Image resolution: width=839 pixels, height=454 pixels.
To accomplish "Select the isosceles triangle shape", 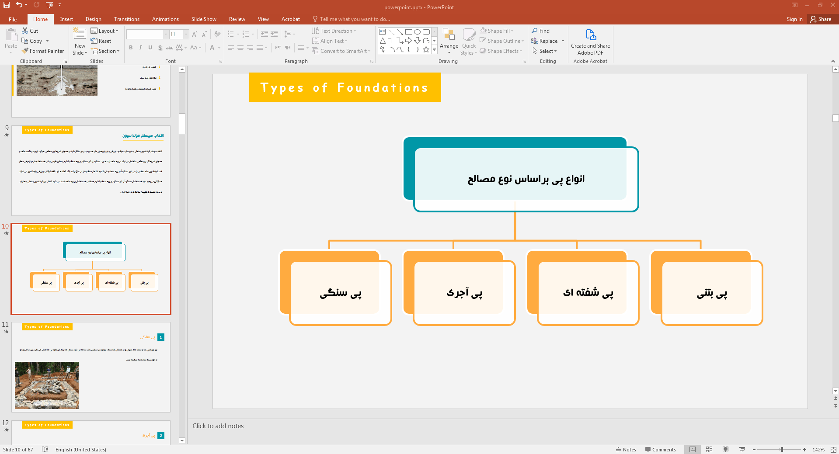I will tap(383, 41).
